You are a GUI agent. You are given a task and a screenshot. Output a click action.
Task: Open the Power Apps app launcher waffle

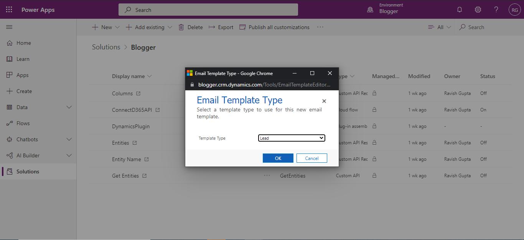point(8,9)
